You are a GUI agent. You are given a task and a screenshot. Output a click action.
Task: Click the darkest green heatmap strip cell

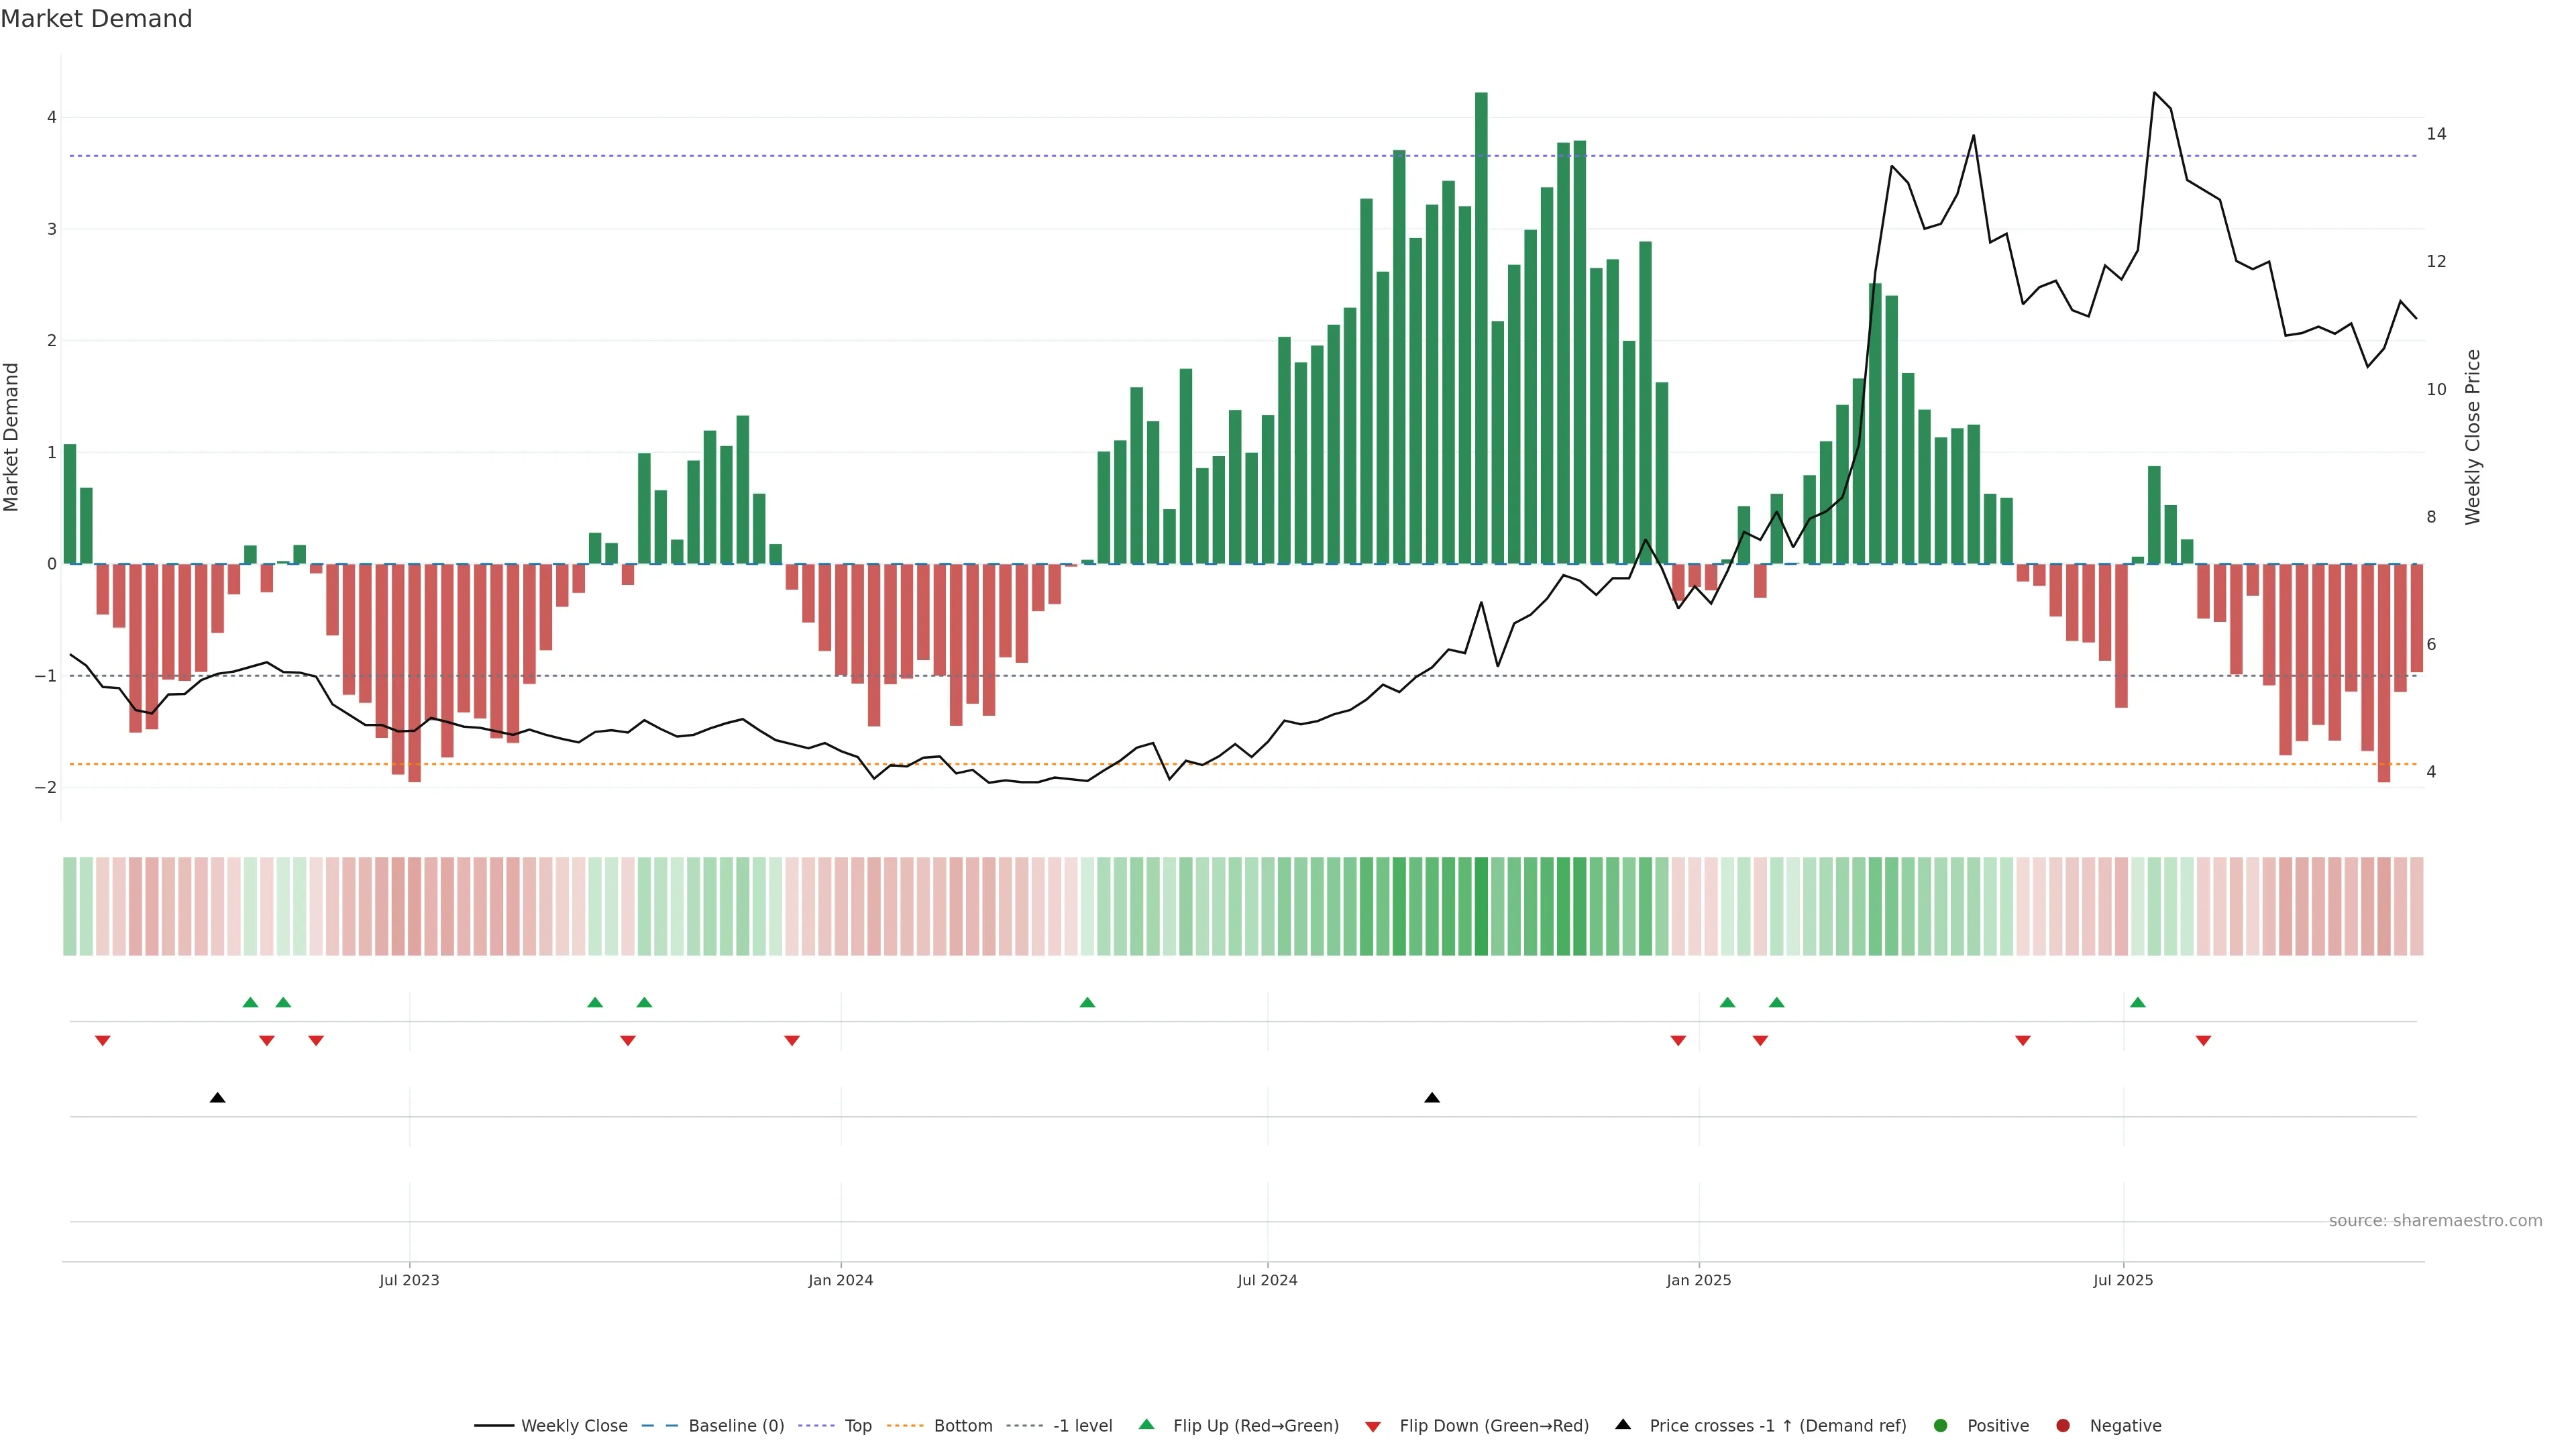(1481, 906)
